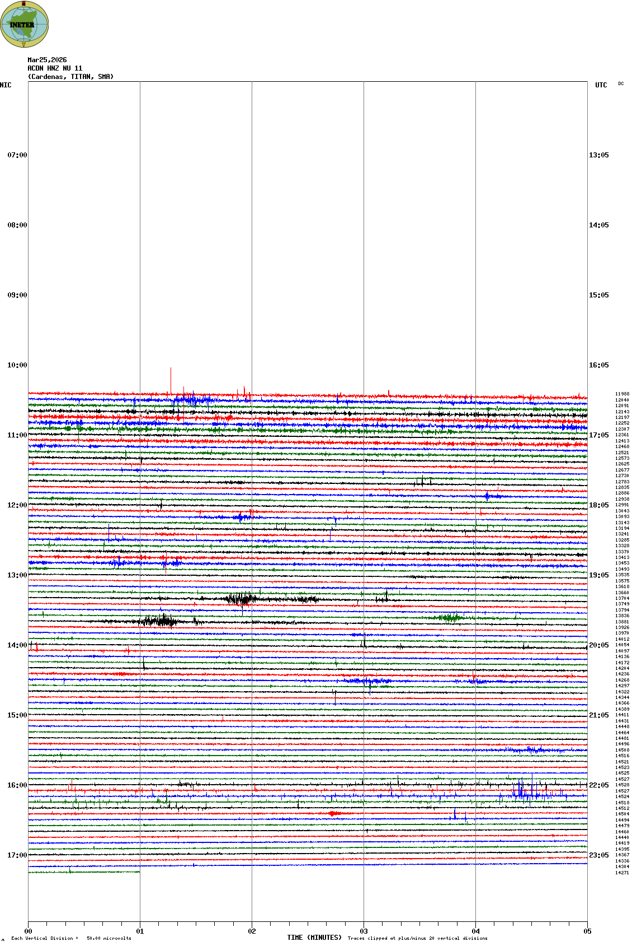Screen dimensions: 632x946
Task: Click the (Cardenas, TITAN, SMA) location text
Action: click(x=70, y=77)
